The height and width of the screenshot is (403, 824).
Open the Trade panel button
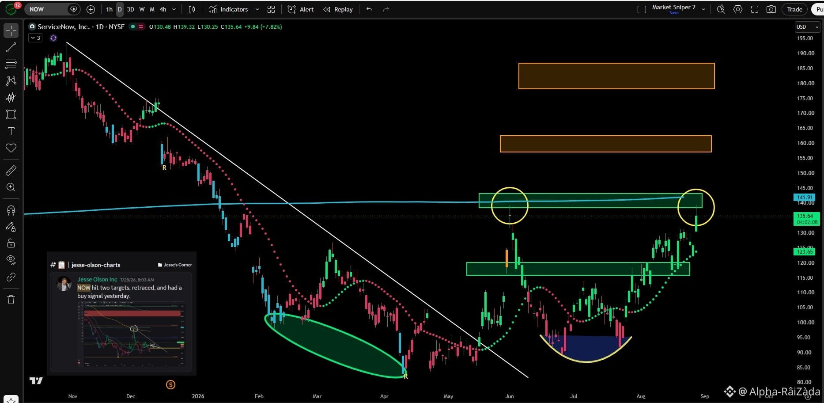pos(794,9)
